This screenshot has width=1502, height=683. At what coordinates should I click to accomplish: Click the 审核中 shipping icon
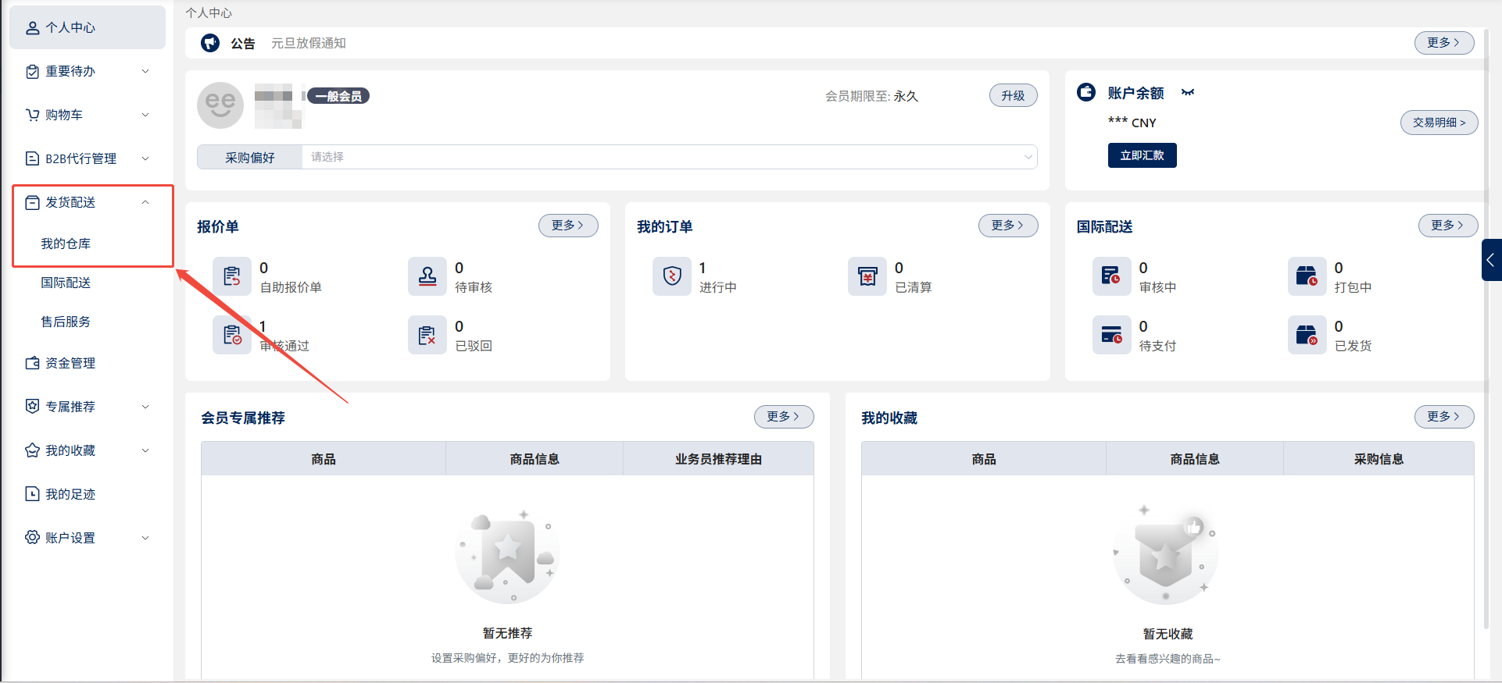(x=1112, y=276)
